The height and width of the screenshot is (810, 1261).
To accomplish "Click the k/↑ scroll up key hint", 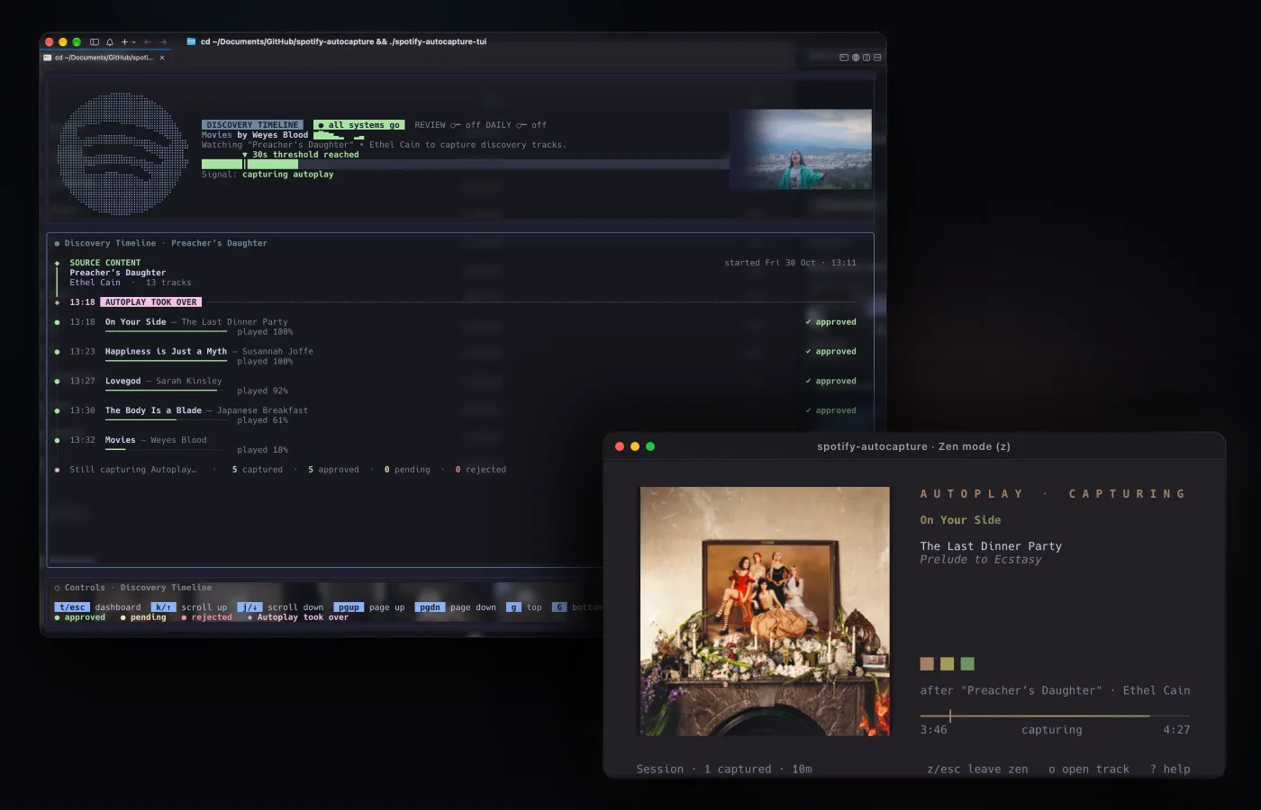I will pyautogui.click(x=189, y=607).
